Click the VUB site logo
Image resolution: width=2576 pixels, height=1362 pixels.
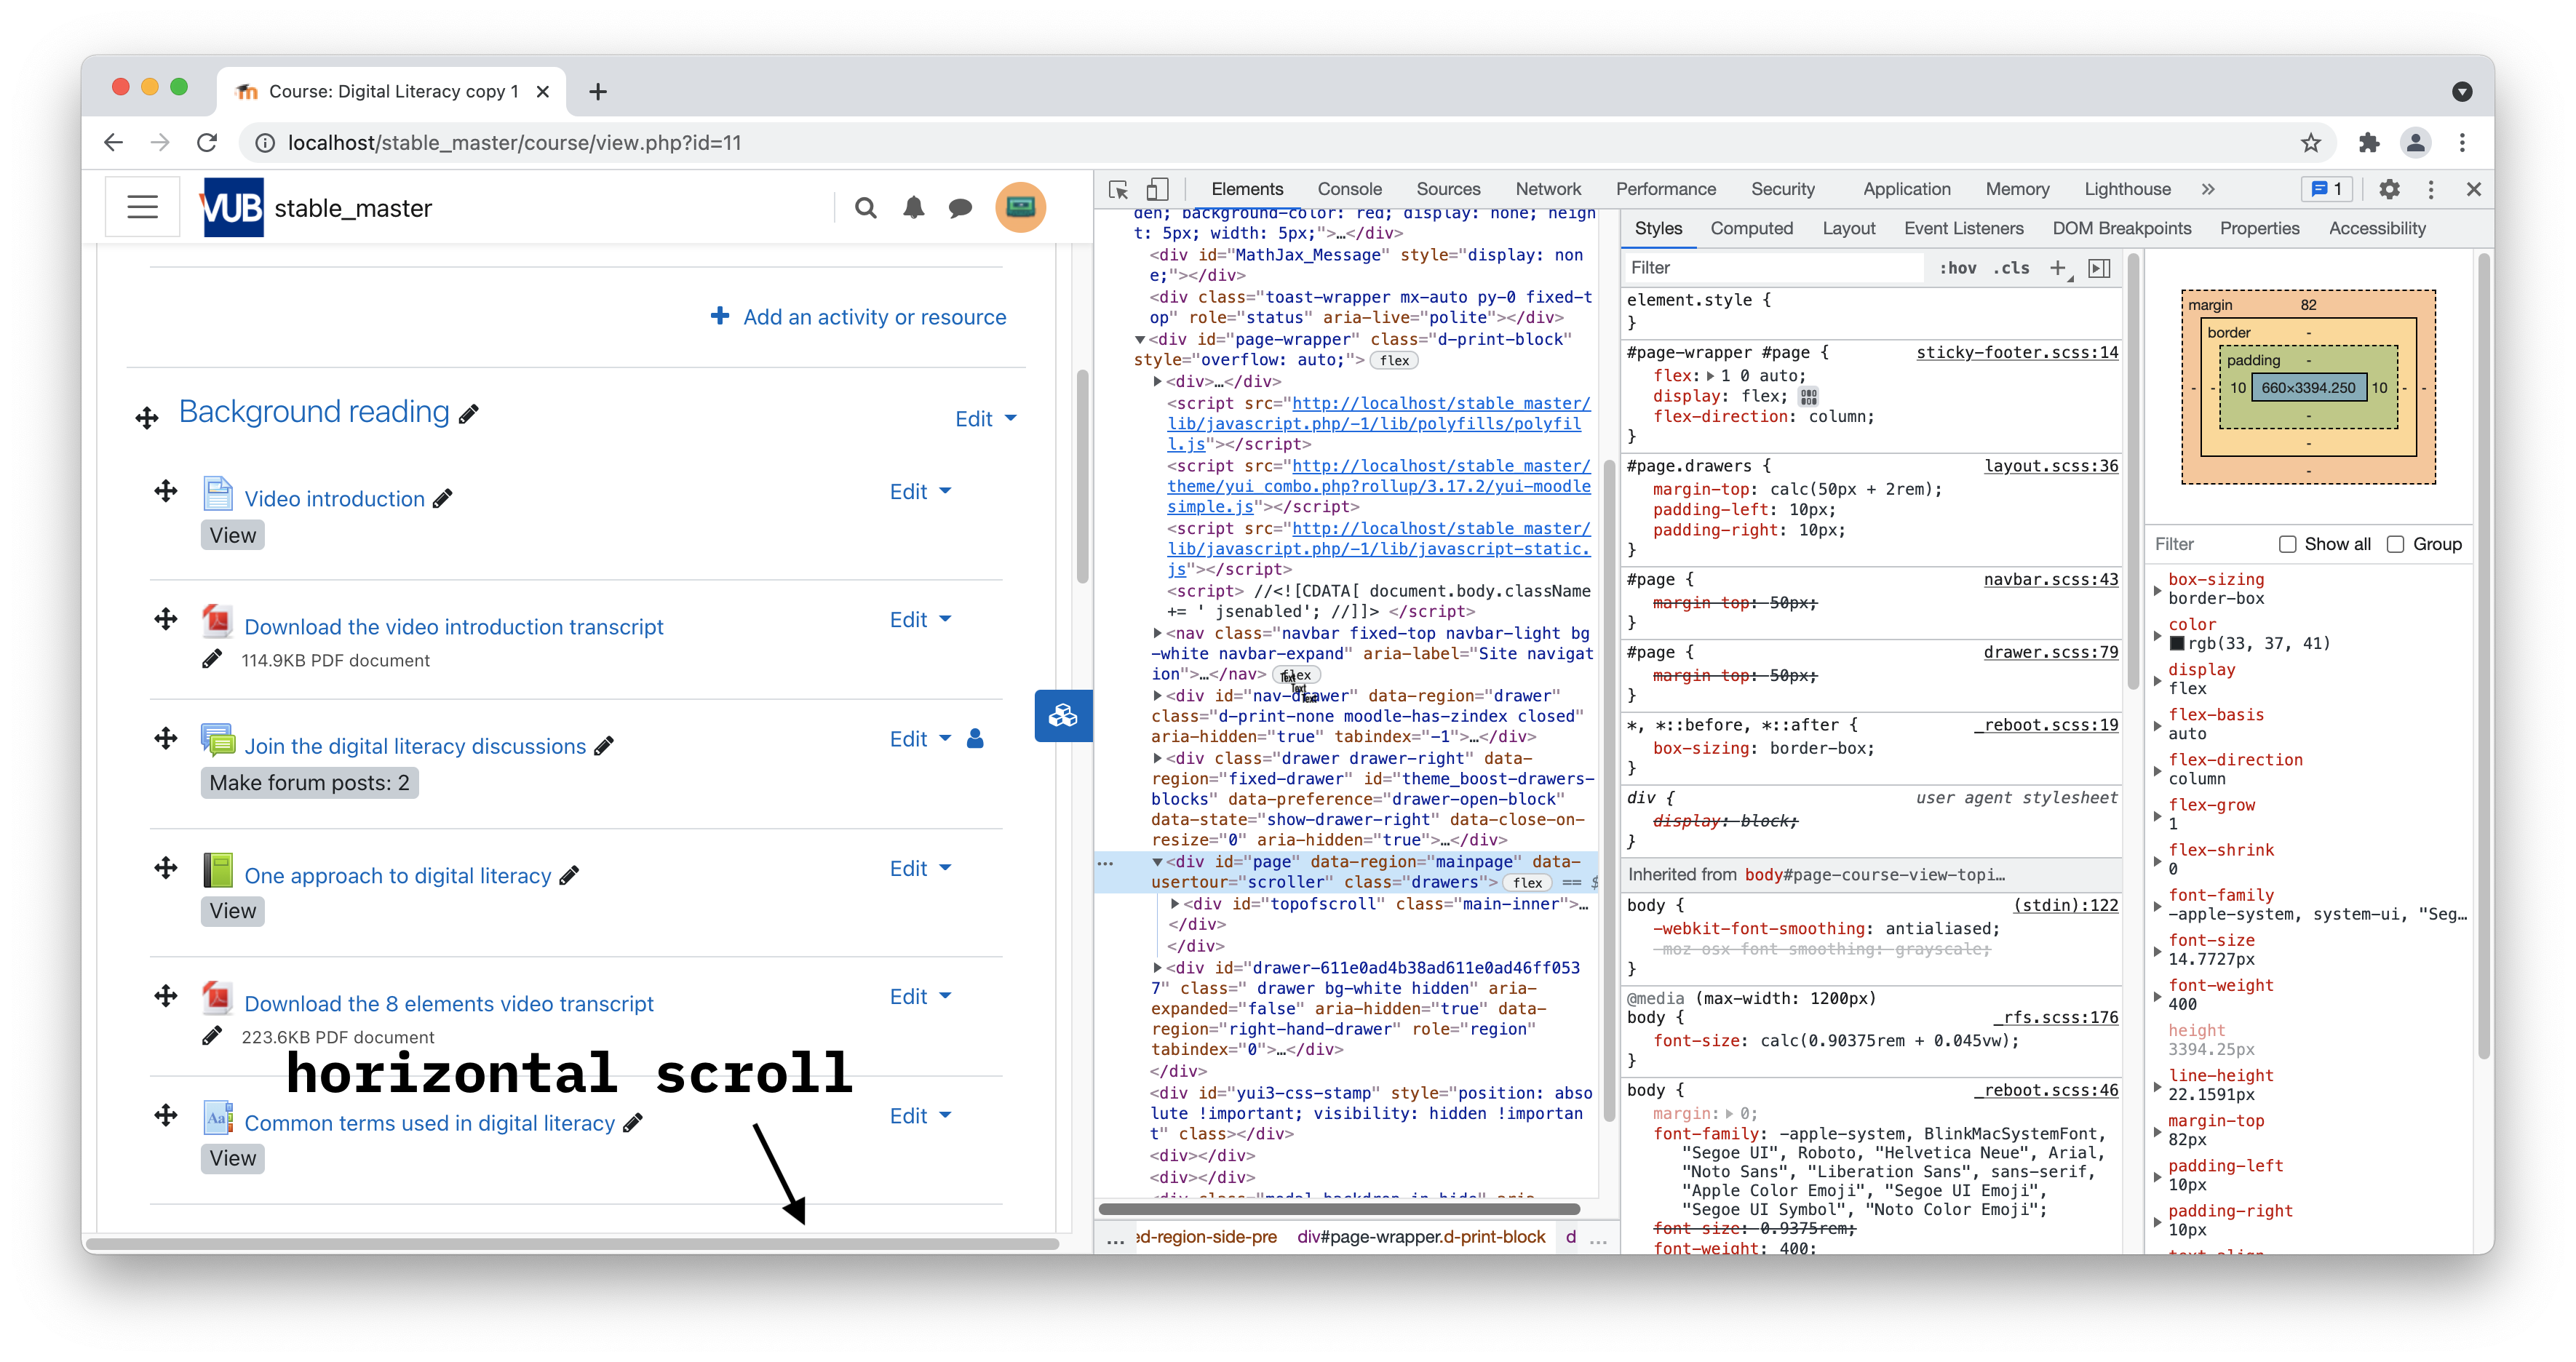[233, 207]
